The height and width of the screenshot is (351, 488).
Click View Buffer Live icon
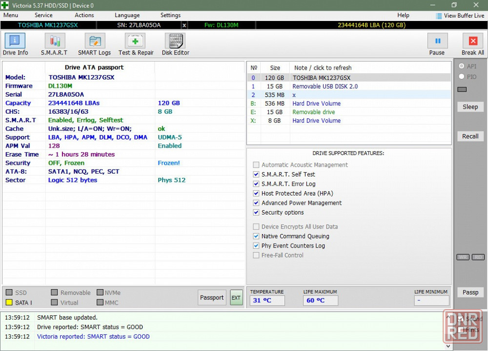coord(439,16)
